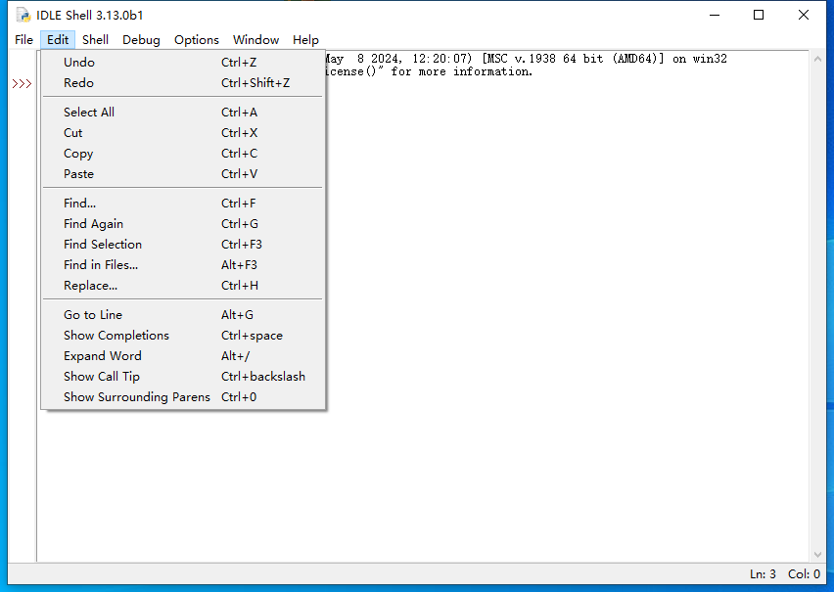834x592 pixels.
Task: Choose Select All in Edit menu
Action: pos(183,113)
